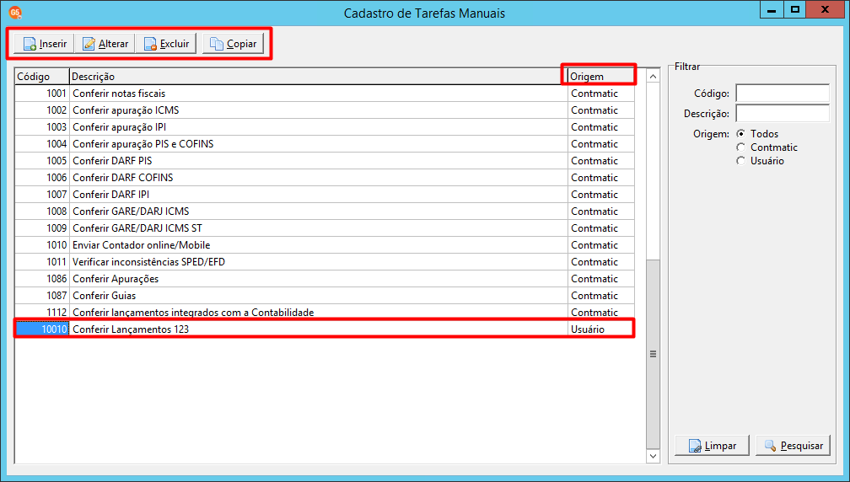This screenshot has height=482, width=850.
Task: Select row Conferir notas fiscais
Action: [x=325, y=94]
